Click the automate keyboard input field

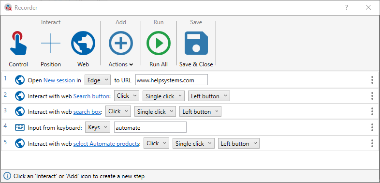(150, 127)
